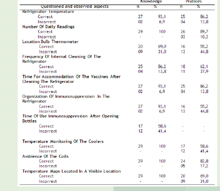
Task: Select the 'Pratices' column header
Action: pyautogui.click(x=194, y=1)
